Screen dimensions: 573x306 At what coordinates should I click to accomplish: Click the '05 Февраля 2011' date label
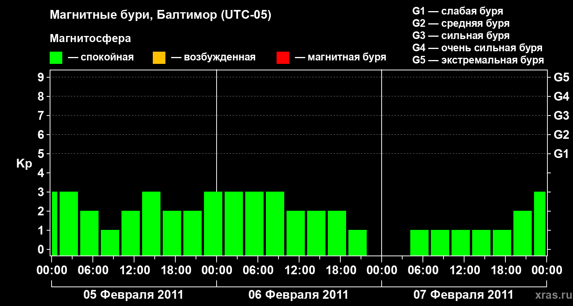coord(133,295)
